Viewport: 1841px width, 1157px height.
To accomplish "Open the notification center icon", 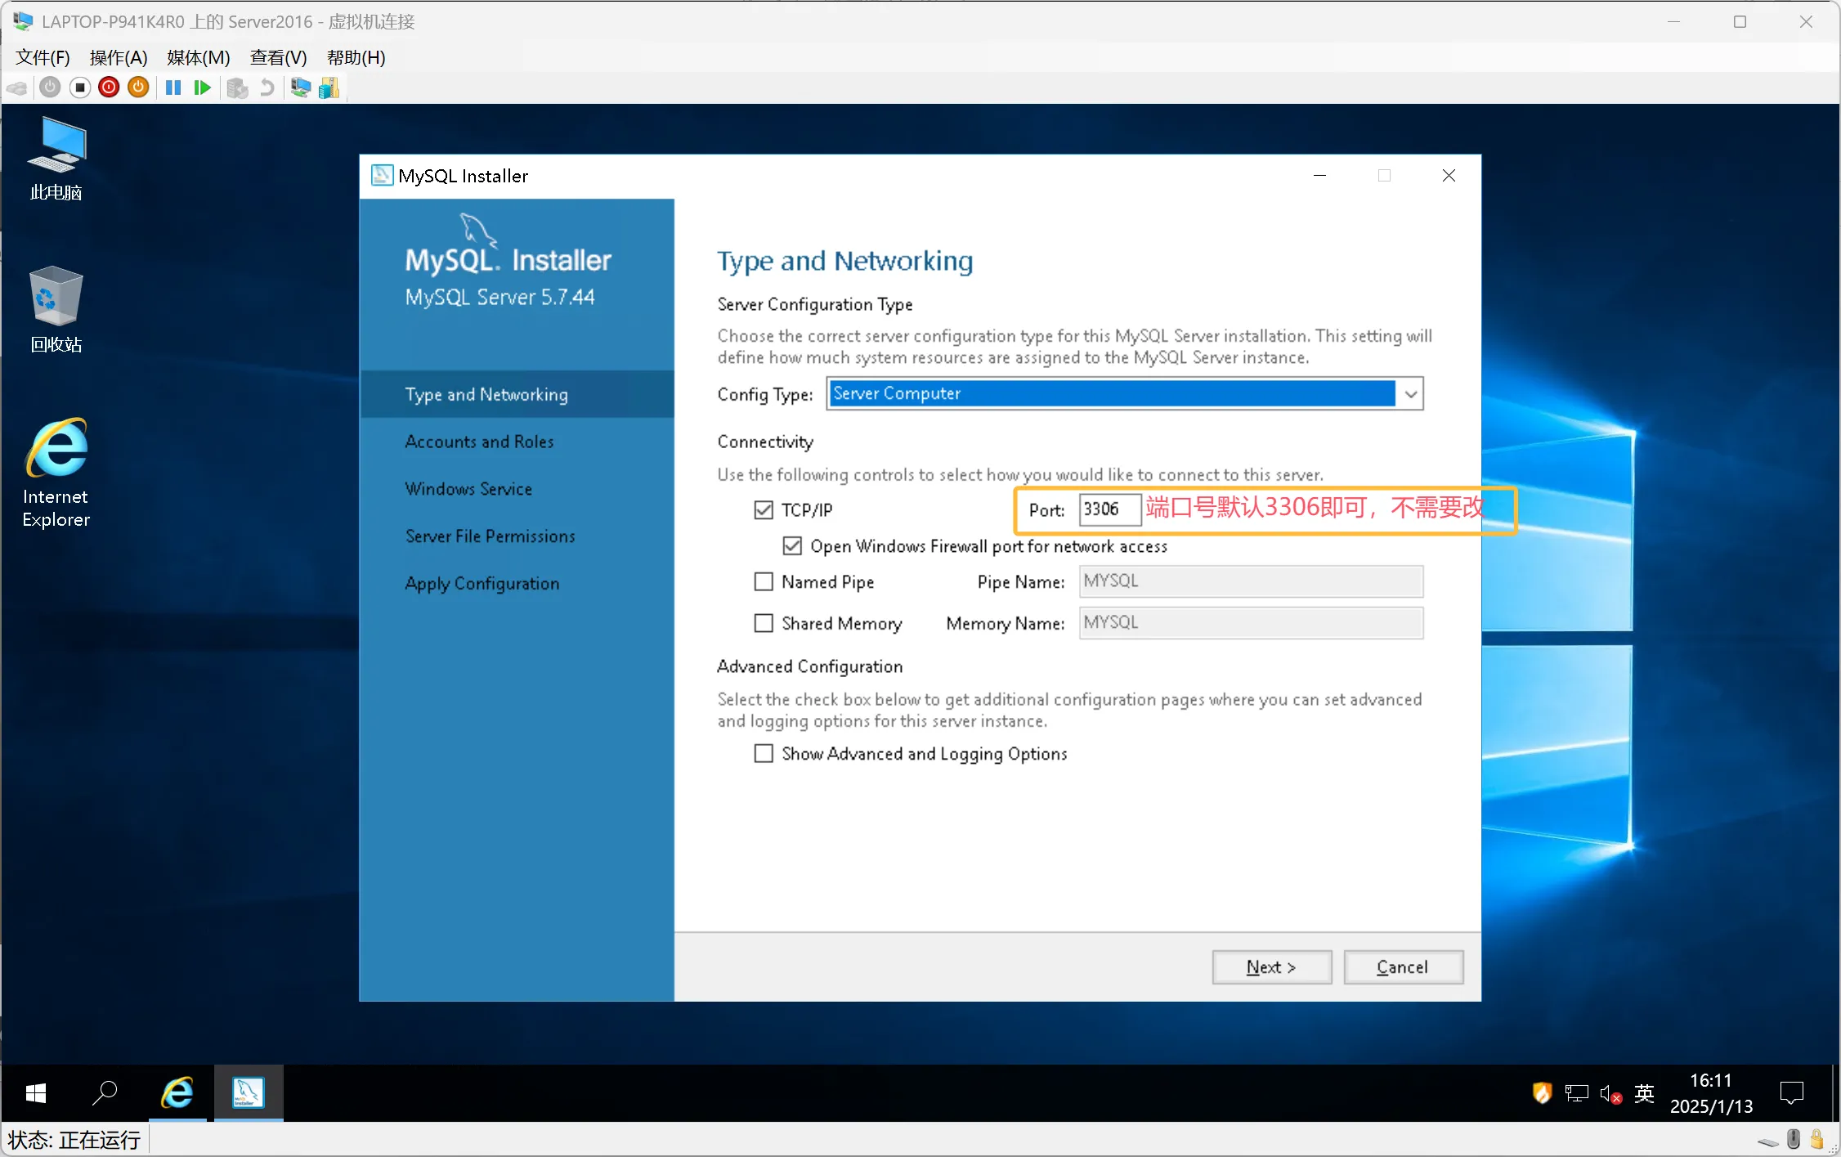I will pyautogui.click(x=1791, y=1093).
